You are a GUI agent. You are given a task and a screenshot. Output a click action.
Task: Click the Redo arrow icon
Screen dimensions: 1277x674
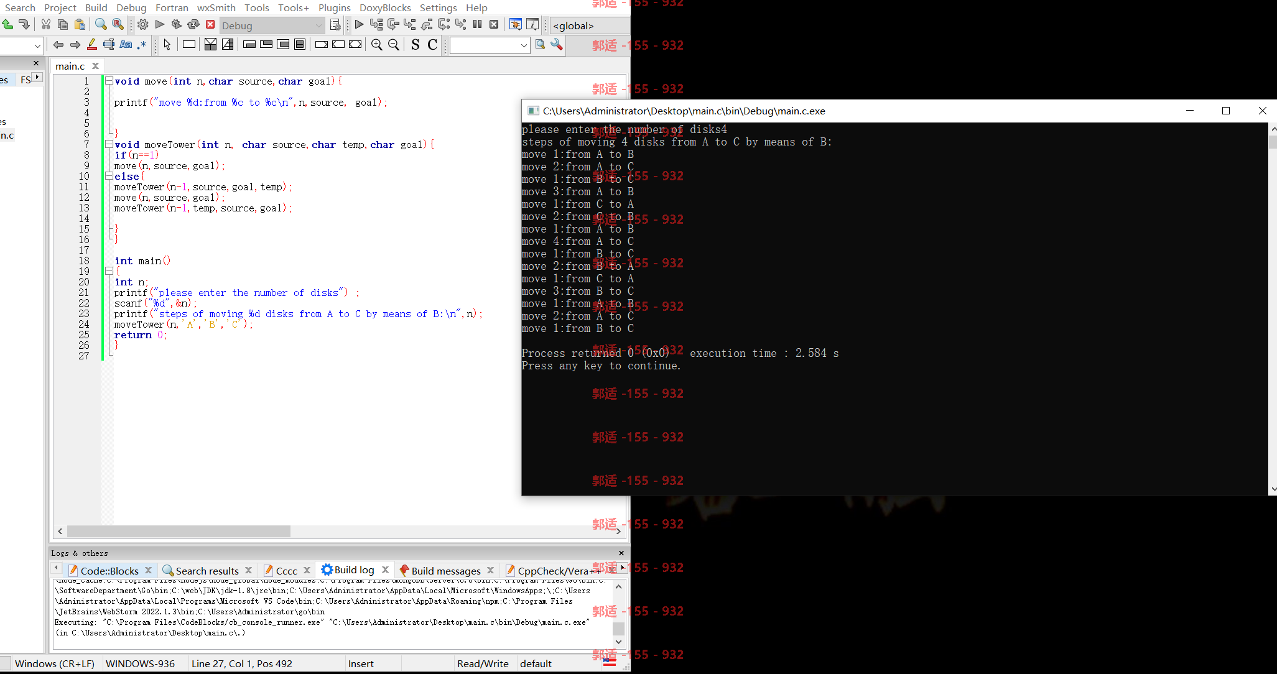tap(24, 25)
